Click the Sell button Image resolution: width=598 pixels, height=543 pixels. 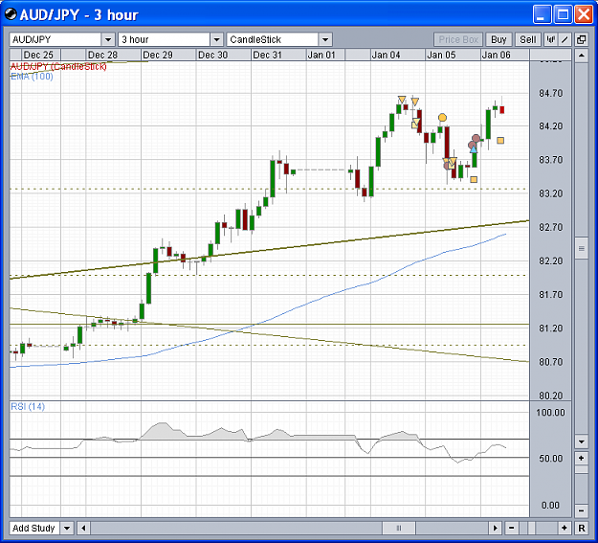tap(528, 39)
